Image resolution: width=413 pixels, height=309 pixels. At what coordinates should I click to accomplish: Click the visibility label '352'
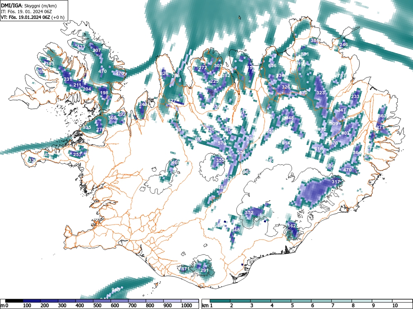(249, 212)
